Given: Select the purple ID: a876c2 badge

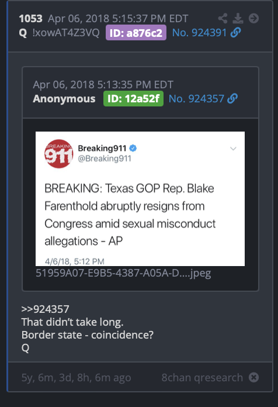Looking at the screenshot, I should [136, 33].
